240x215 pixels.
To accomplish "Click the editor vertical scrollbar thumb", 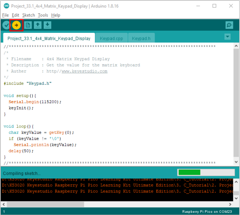I will pyautogui.click(x=236, y=103).
